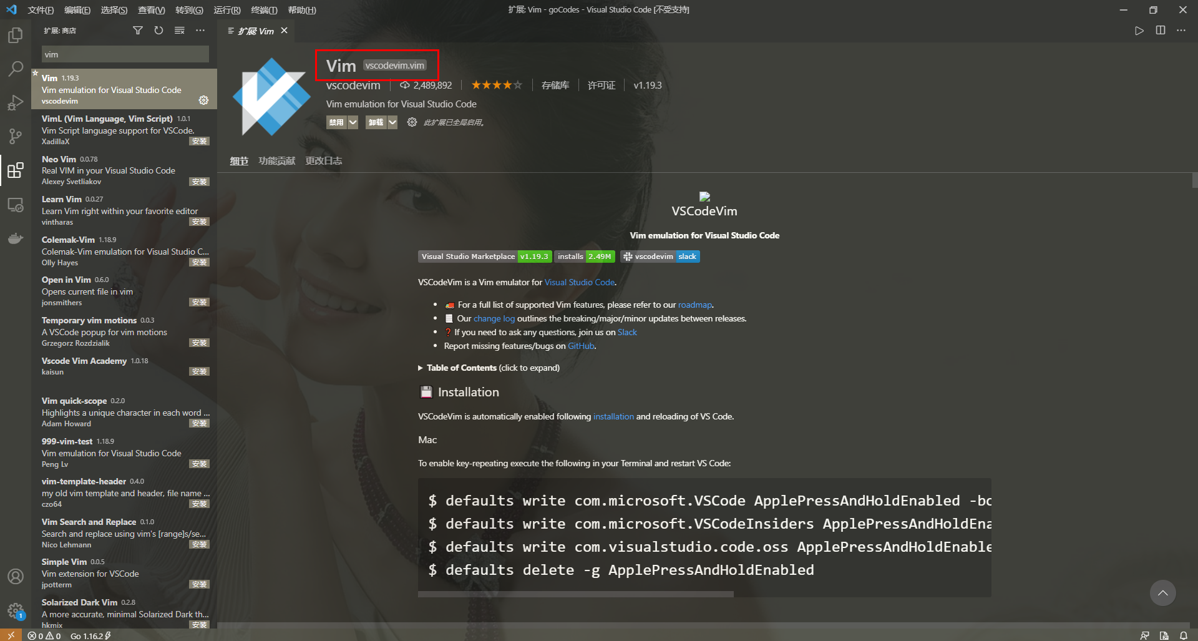Open the 运行(R) menu
Viewport: 1198px width, 641px height.
tap(227, 10)
